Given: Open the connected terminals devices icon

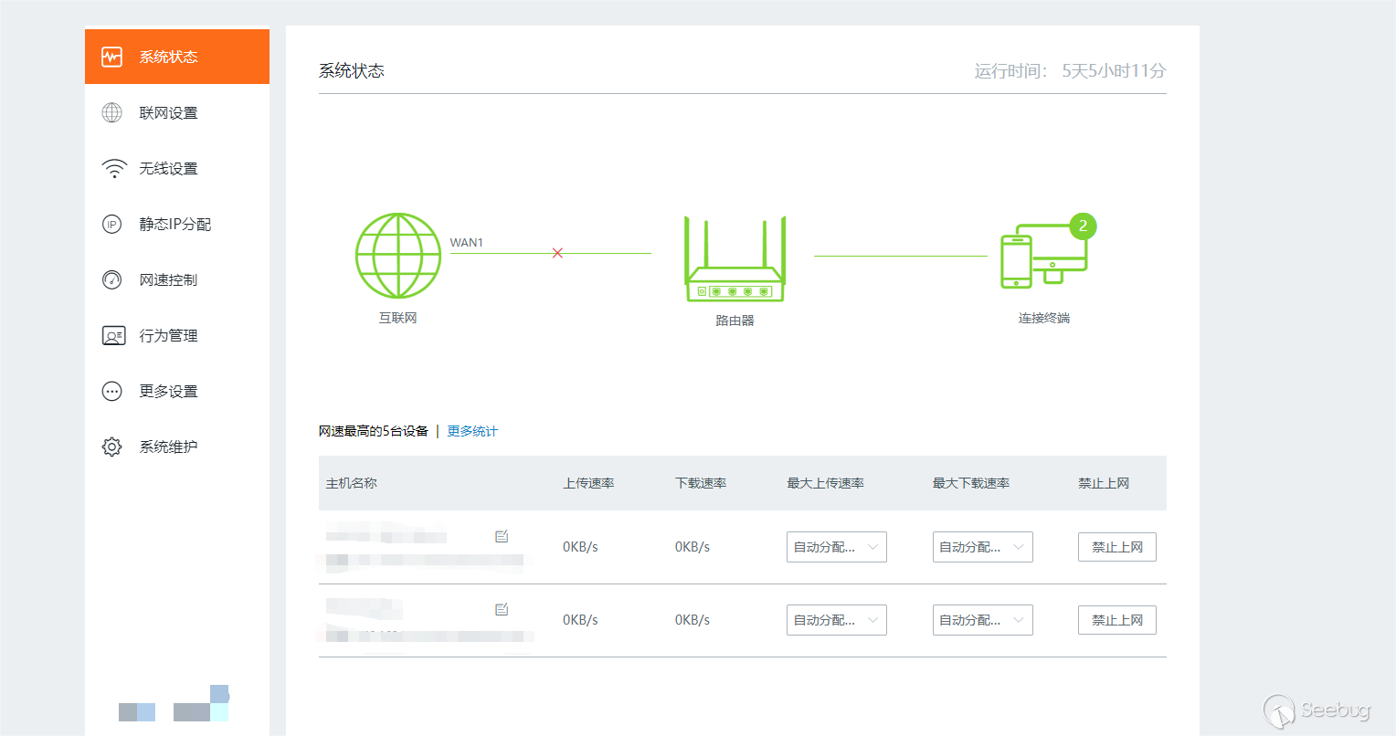Looking at the screenshot, I should (x=1044, y=256).
